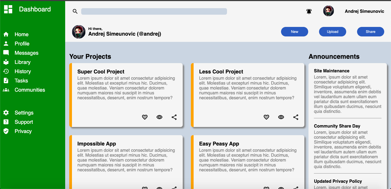
Task: Click the Dashboard logo icon
Action: (8, 9)
